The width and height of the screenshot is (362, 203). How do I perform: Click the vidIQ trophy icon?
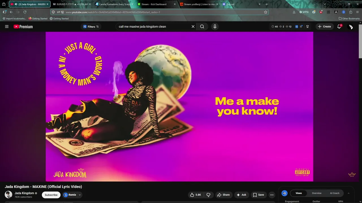coord(307,27)
